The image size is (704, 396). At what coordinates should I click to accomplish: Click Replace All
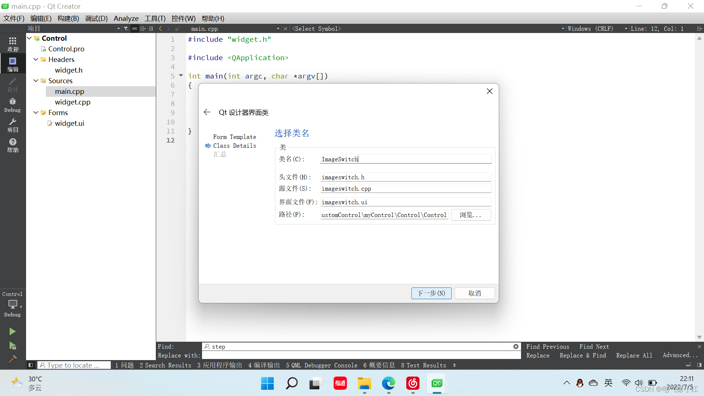tap(634, 355)
